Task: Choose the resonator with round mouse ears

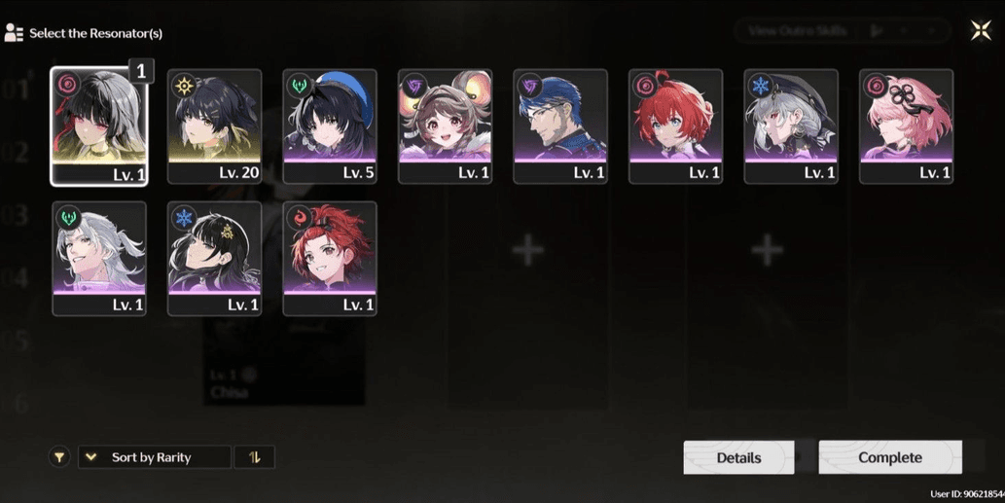Action: pos(446,126)
